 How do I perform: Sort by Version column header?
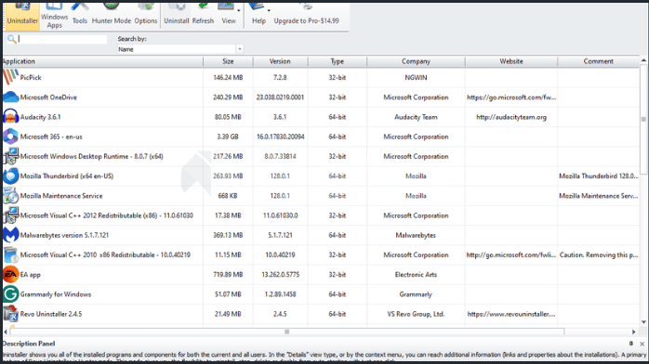pos(280,61)
